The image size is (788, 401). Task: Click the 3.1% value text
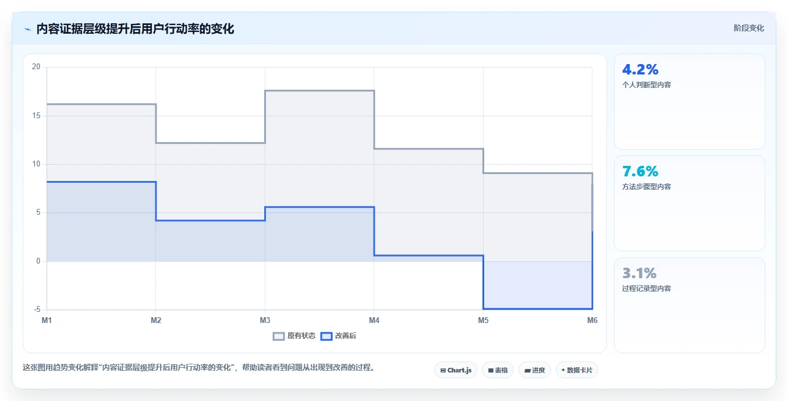pos(639,273)
